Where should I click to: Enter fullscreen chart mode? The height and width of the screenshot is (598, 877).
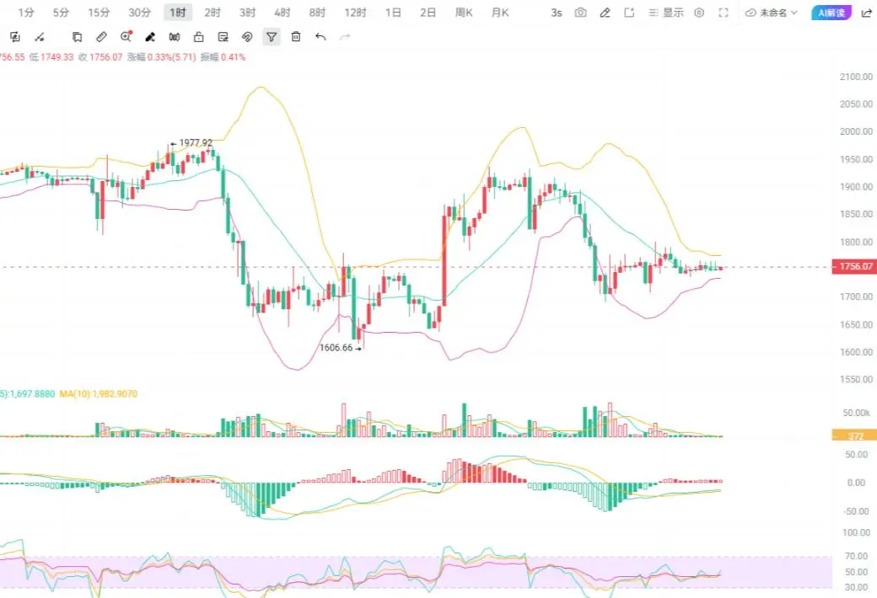pos(724,13)
